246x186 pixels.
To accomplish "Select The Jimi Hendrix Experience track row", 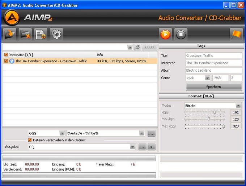I will 80,61.
